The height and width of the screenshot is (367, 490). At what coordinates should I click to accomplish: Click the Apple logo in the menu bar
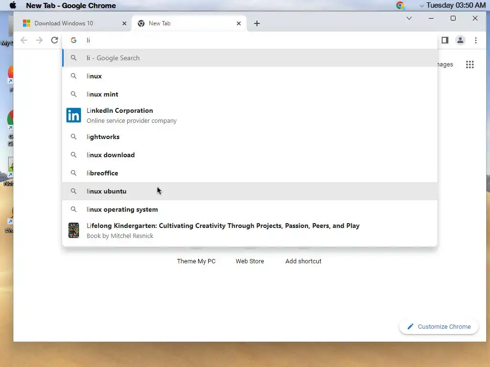click(x=13, y=5)
